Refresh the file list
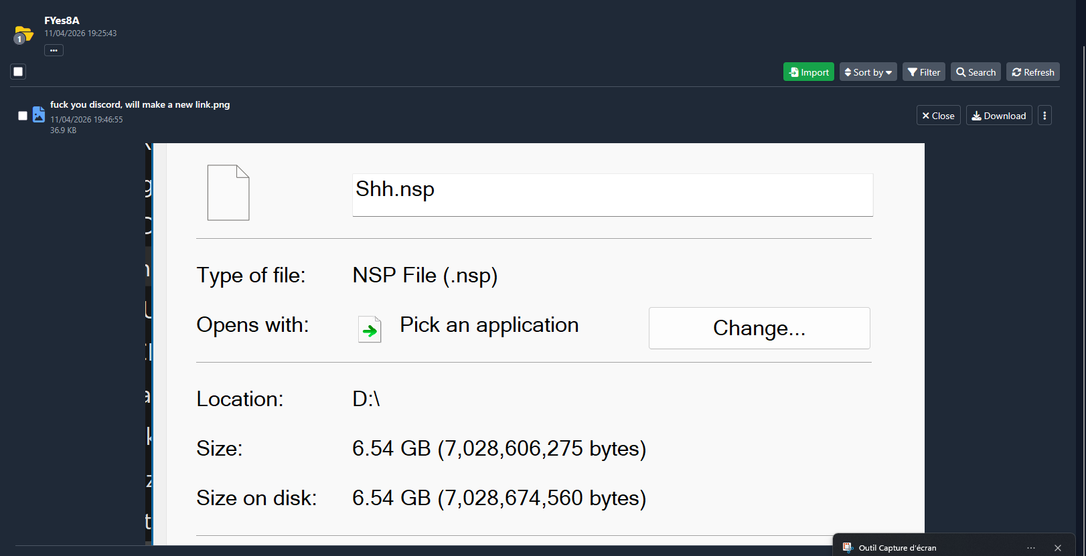The width and height of the screenshot is (1086, 556). [1032, 72]
